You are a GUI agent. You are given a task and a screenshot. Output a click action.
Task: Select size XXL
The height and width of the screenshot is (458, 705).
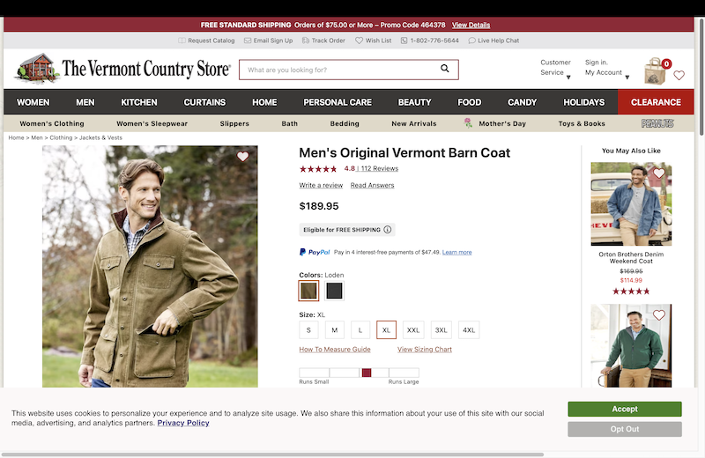click(413, 330)
